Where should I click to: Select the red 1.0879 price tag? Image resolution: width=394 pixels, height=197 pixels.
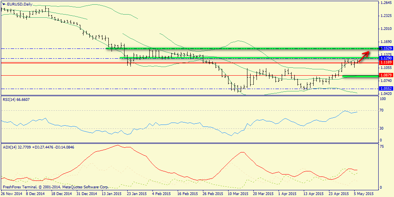pos(385,75)
